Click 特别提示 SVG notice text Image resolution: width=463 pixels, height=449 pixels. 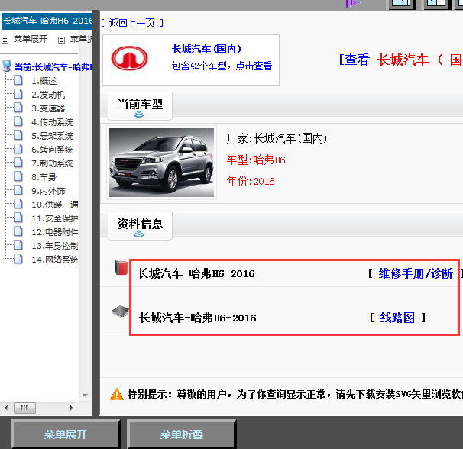(x=295, y=394)
